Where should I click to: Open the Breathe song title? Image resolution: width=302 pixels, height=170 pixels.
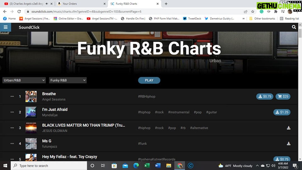[x=49, y=94]
